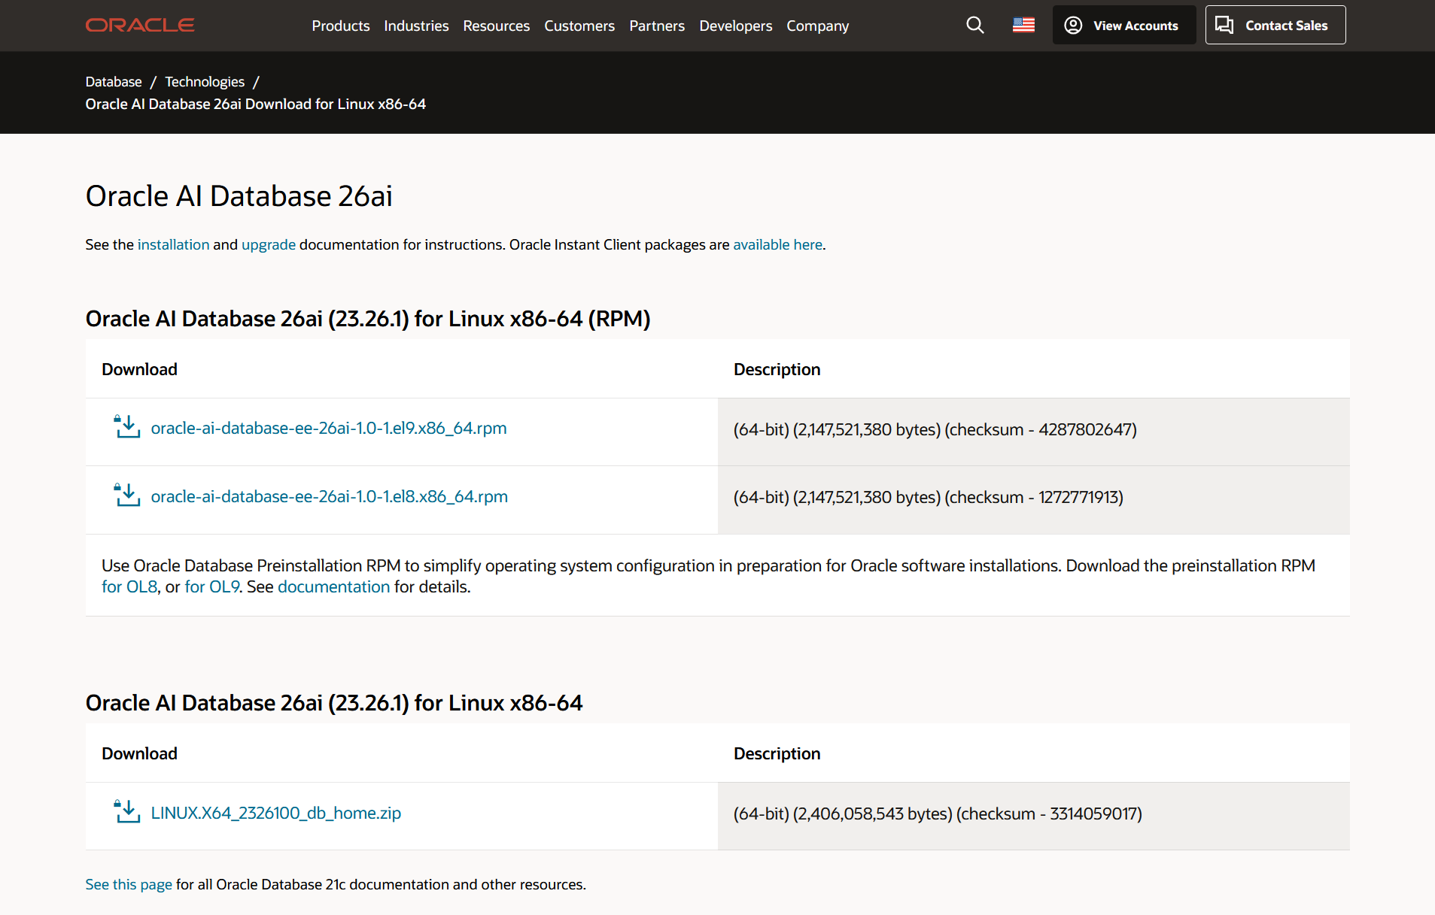Screen dimensions: 1435x915
Task: Click download icon for el8 RPM
Action: coord(127,495)
